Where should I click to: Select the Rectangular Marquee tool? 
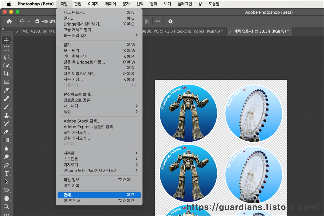pyautogui.click(x=6, y=49)
